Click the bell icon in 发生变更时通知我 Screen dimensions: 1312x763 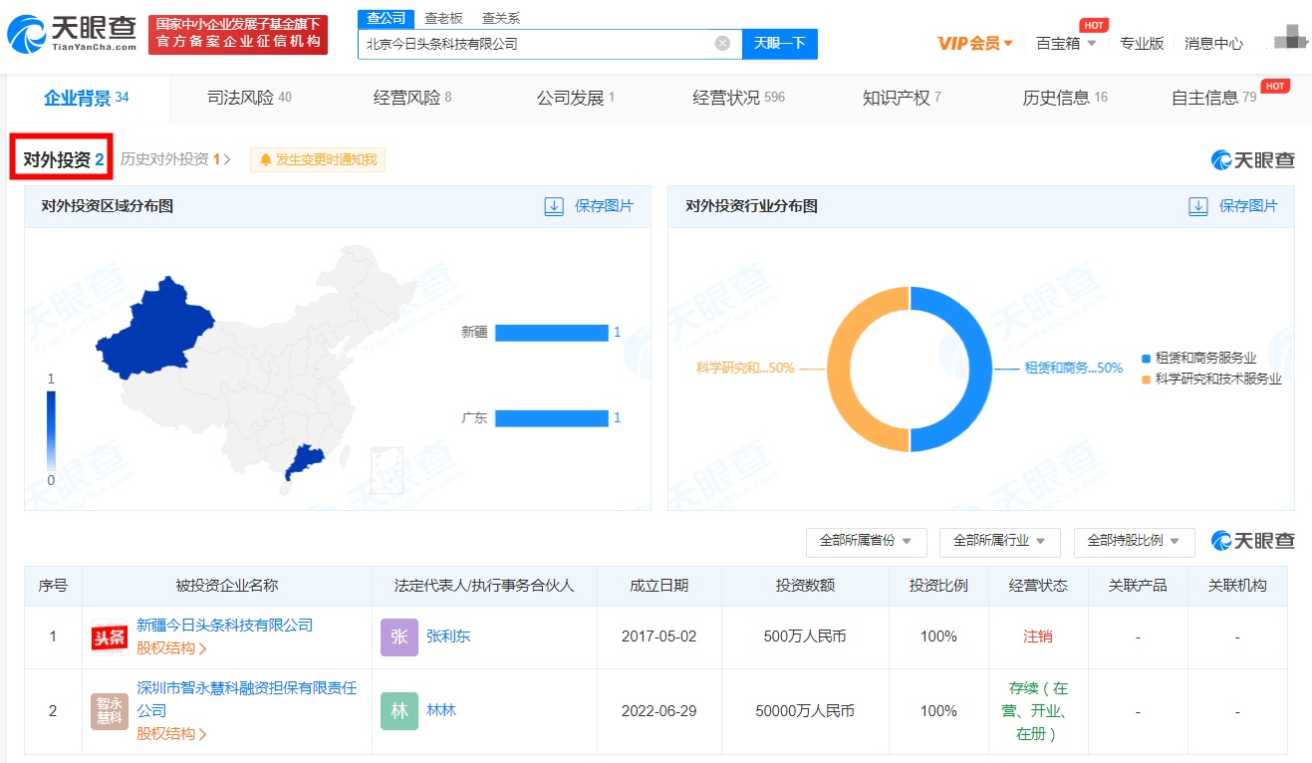click(x=265, y=159)
